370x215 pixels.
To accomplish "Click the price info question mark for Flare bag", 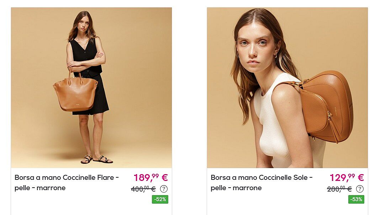I will point(164,189).
